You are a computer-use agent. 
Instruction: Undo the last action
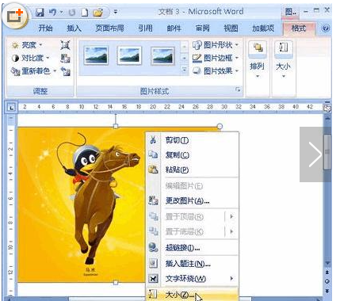point(53,12)
